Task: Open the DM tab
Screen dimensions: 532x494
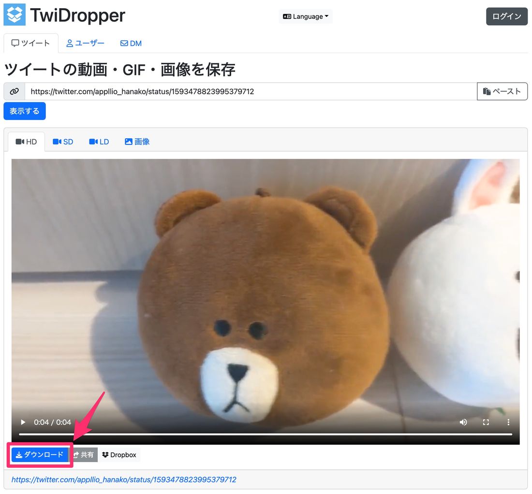Action: point(131,43)
